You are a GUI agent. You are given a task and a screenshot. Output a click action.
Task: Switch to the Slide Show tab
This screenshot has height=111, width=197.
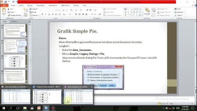[65, 6]
